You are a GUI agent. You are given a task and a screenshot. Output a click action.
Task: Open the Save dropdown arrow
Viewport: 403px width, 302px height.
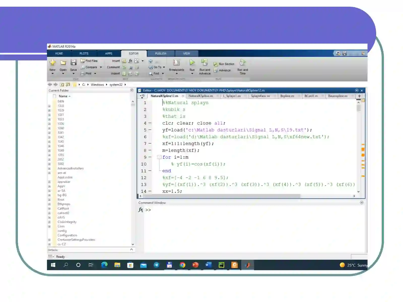74,73
